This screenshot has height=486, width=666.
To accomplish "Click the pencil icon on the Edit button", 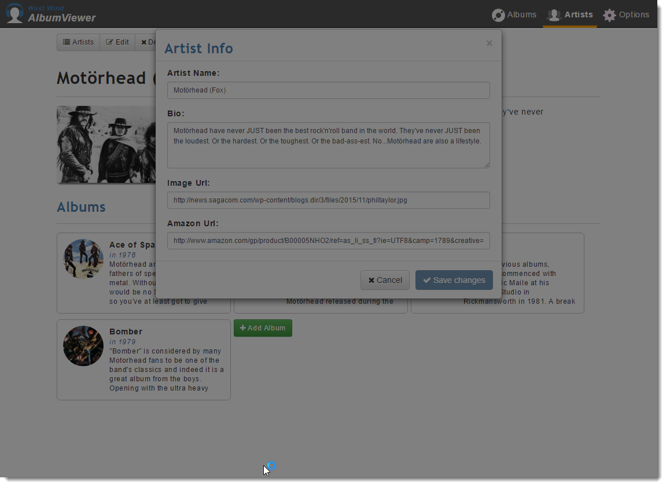I will (111, 42).
